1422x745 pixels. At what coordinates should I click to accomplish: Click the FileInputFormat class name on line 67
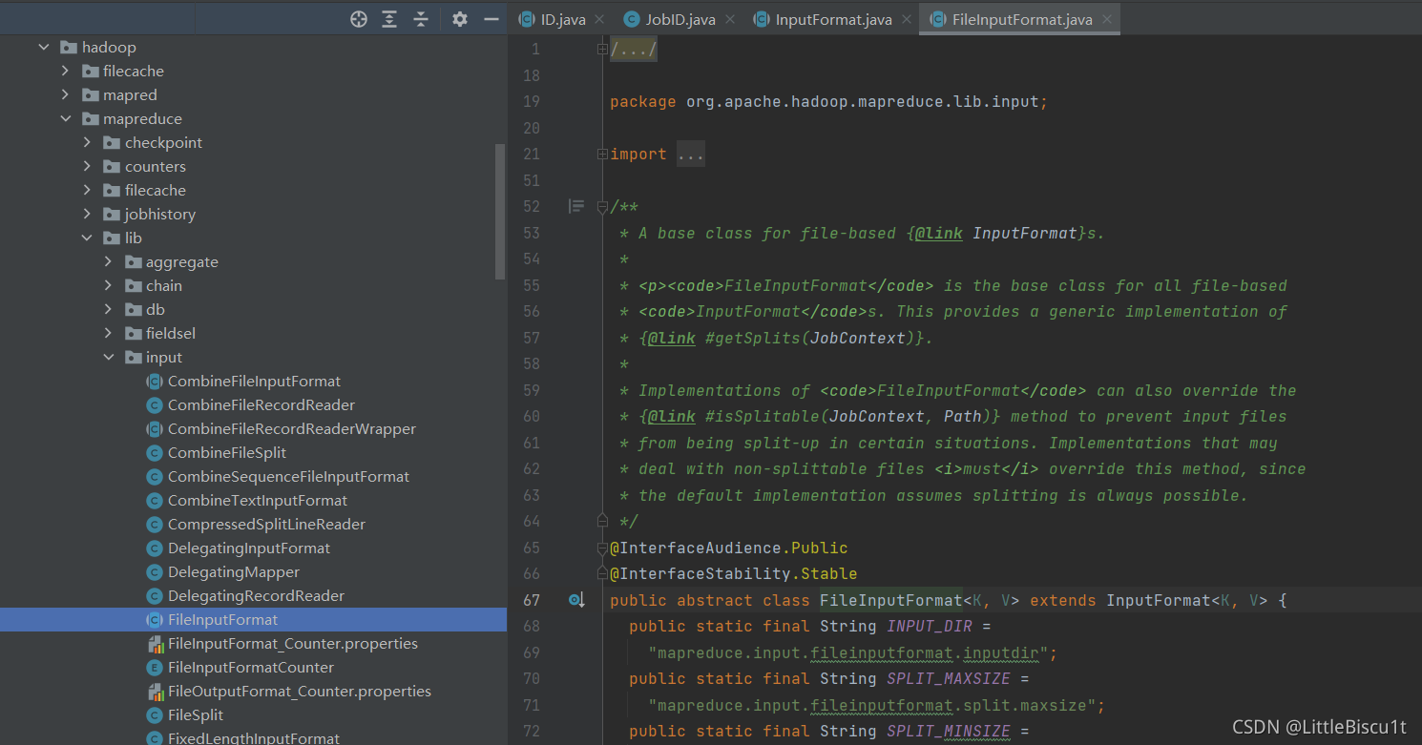(x=891, y=600)
